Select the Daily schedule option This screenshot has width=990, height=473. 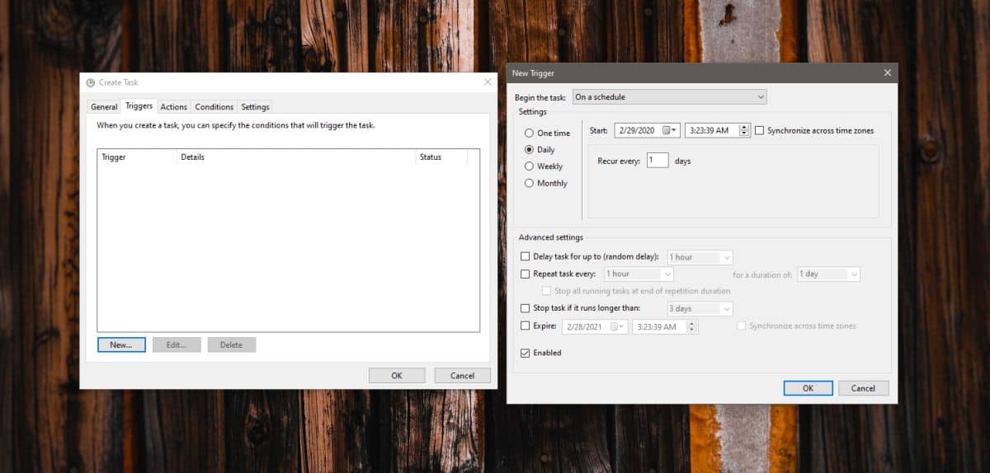click(x=529, y=150)
